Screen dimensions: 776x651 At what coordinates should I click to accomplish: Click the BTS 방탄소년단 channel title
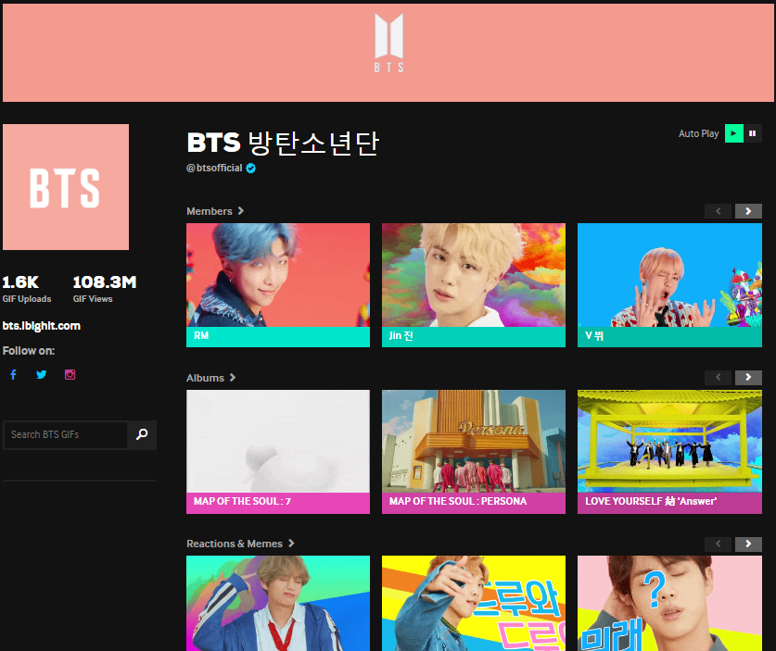283,143
